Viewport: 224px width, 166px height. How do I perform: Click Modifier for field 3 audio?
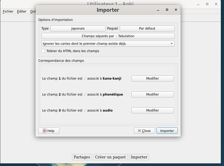tap(152, 110)
